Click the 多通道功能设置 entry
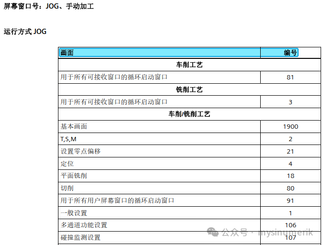 point(84,225)
